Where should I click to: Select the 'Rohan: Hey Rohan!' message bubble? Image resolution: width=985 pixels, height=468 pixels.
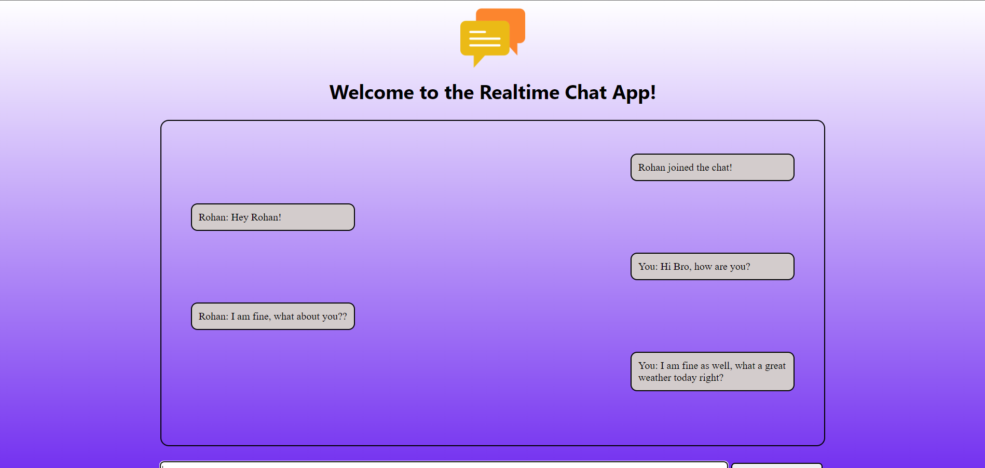[x=272, y=217]
